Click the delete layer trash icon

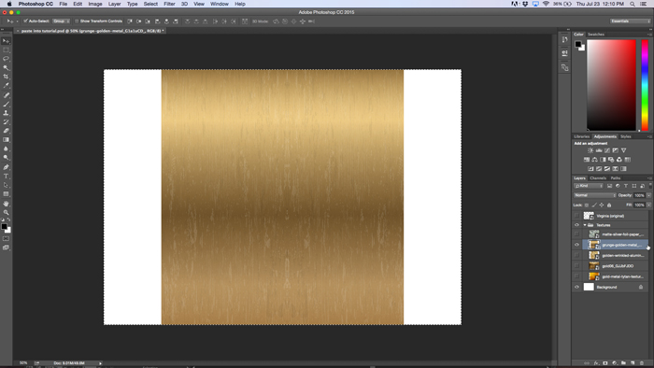642,363
